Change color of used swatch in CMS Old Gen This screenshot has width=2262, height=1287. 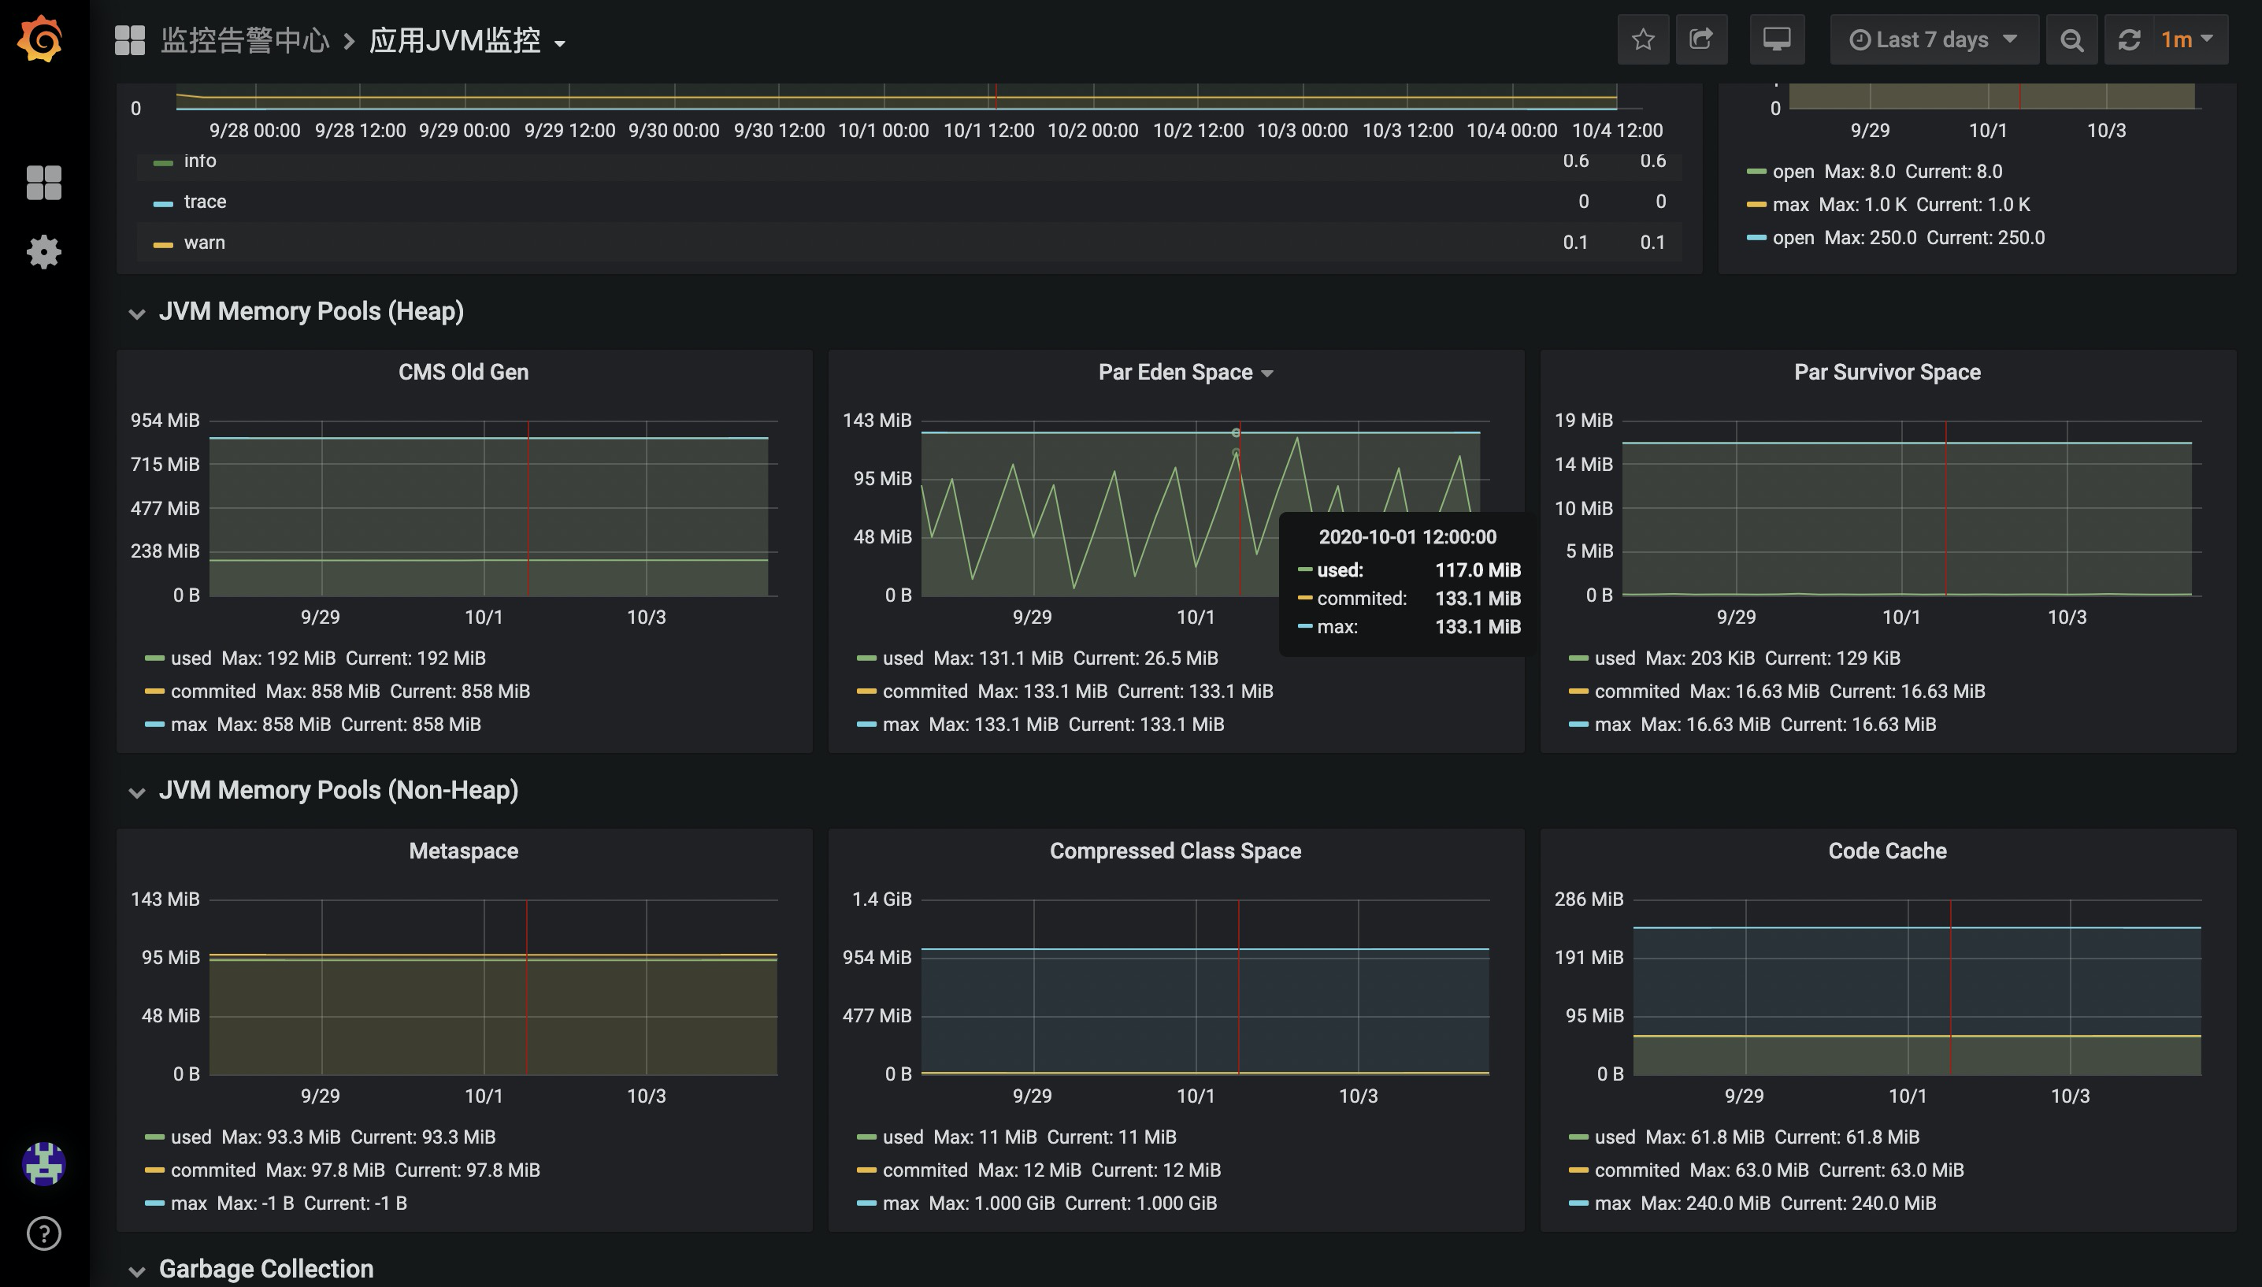154,658
